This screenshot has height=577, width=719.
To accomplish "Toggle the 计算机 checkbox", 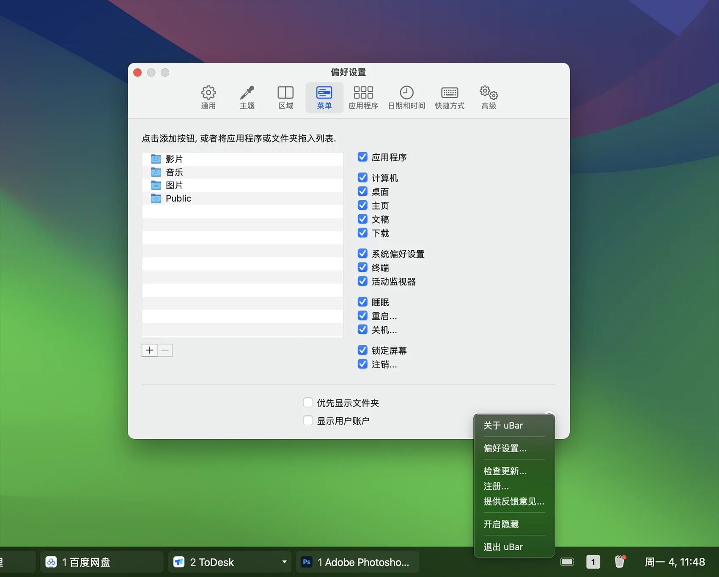I will pos(362,178).
